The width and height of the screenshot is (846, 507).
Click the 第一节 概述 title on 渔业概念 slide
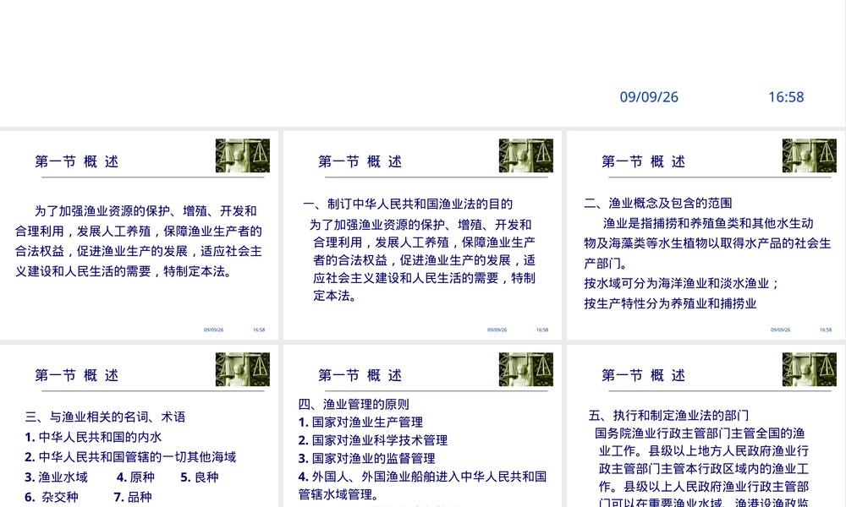pos(643,161)
